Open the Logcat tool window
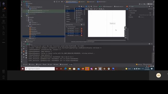This screenshot has height=94, width=168. pos(50,64)
